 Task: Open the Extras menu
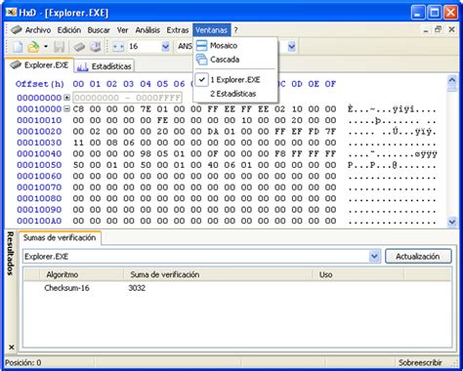[x=178, y=30]
